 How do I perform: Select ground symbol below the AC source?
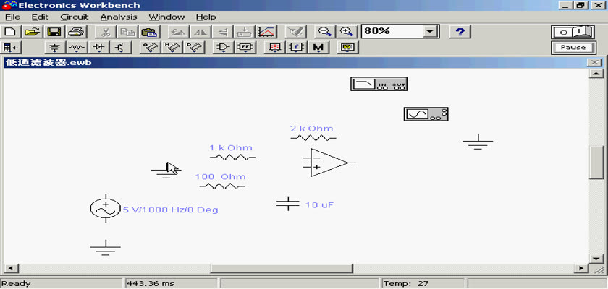(x=106, y=248)
